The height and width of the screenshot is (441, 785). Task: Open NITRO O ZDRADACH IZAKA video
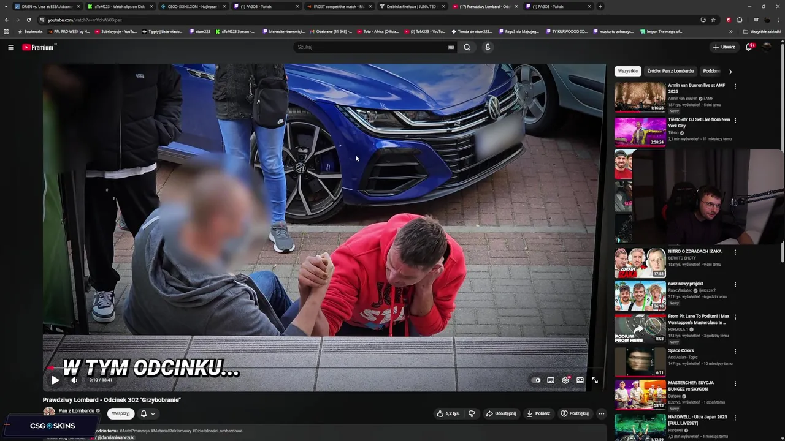pyautogui.click(x=640, y=263)
